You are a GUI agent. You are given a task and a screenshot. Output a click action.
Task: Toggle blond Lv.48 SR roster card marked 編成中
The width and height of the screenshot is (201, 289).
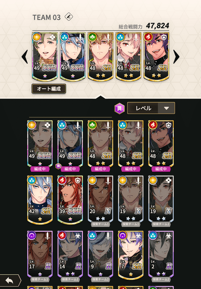point(100,145)
